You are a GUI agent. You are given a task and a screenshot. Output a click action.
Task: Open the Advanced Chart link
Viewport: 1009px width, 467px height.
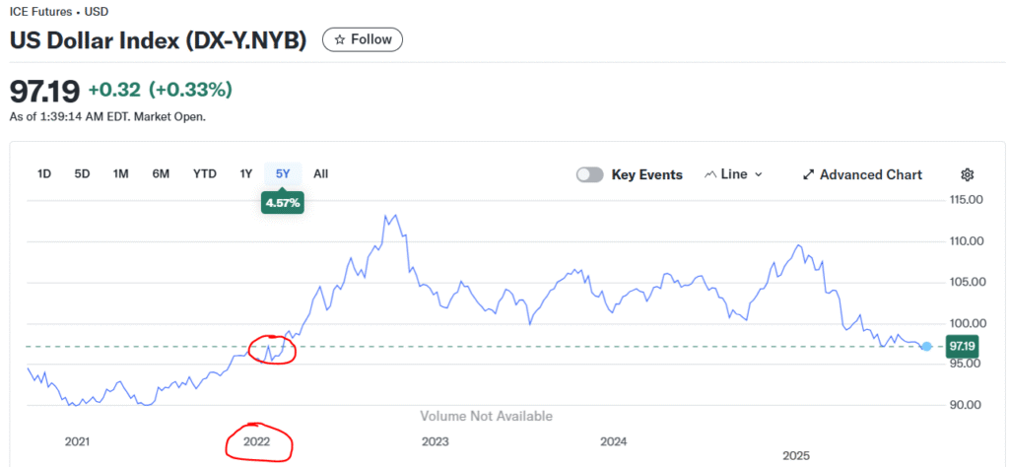[x=862, y=174]
